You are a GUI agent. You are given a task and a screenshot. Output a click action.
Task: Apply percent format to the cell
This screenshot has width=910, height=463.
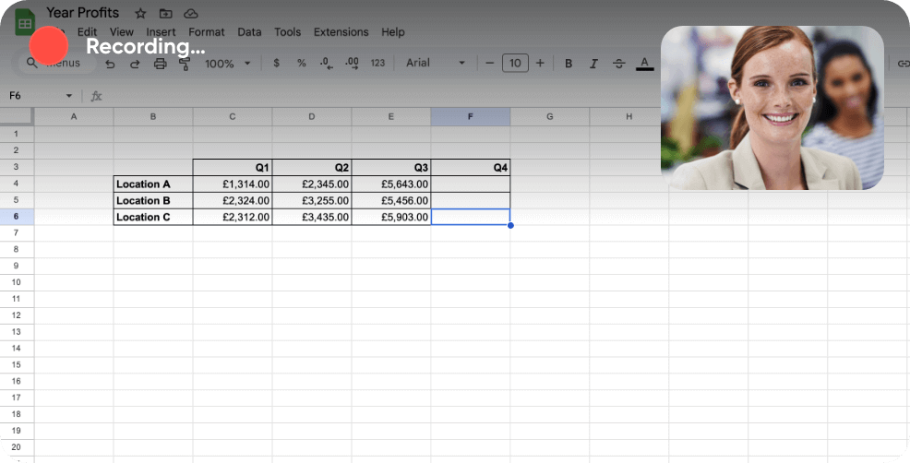click(x=301, y=64)
